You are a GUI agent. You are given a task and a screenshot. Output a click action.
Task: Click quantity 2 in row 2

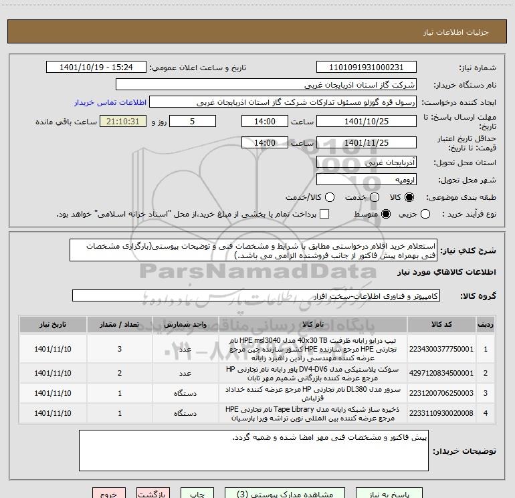click(120, 373)
